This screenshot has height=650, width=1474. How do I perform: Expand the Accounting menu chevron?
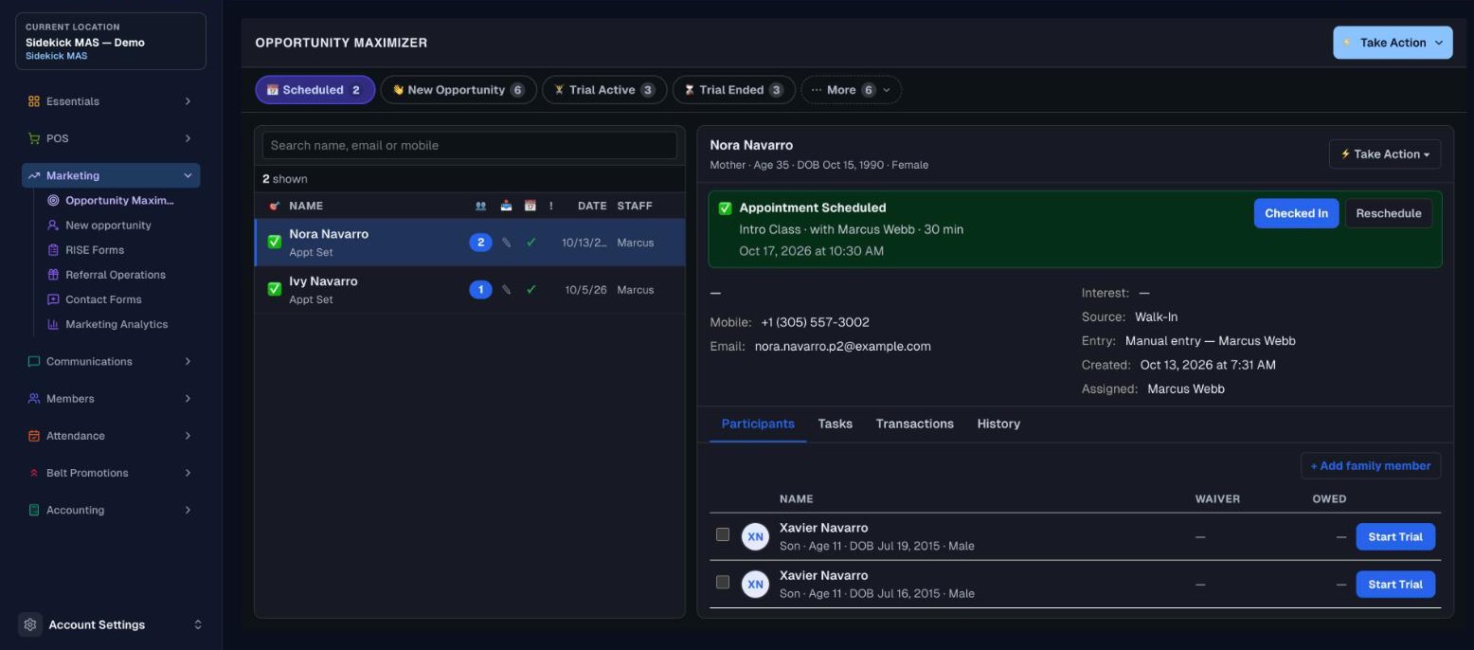[x=188, y=510]
